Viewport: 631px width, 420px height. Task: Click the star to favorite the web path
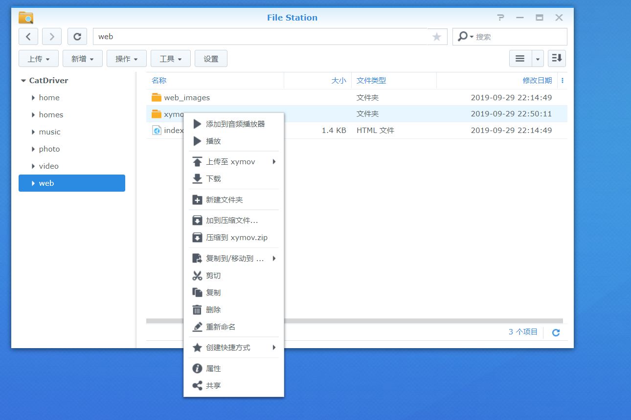pyautogui.click(x=437, y=36)
